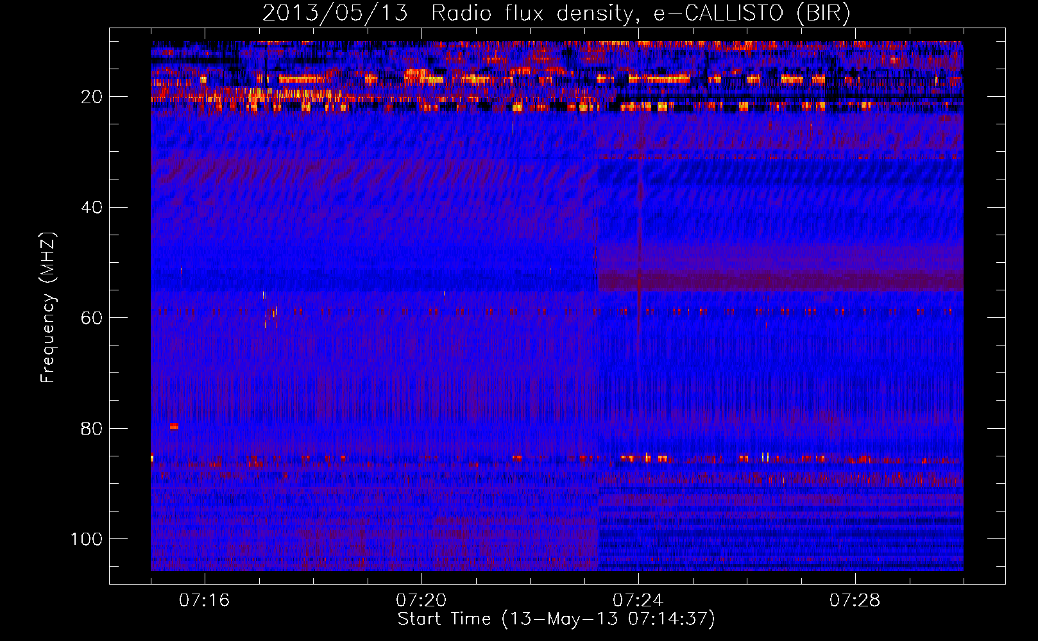This screenshot has width=1038, height=641.
Task: Click the 60 frequency tick label
Action: 92,318
